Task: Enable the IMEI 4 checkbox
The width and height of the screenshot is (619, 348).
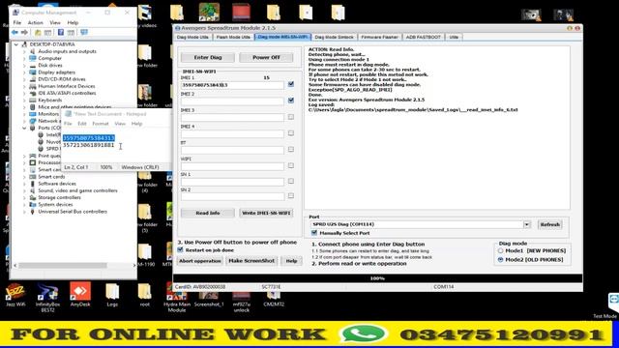Action: 291,133
